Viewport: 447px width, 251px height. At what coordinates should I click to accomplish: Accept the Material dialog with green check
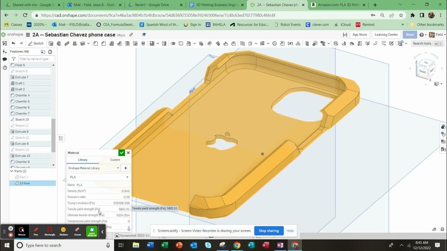(122, 153)
